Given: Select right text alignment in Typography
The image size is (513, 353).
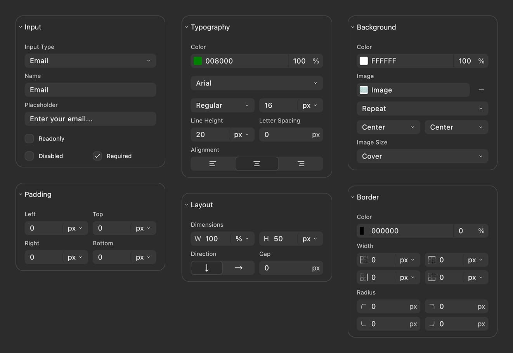Looking at the screenshot, I should 301,164.
